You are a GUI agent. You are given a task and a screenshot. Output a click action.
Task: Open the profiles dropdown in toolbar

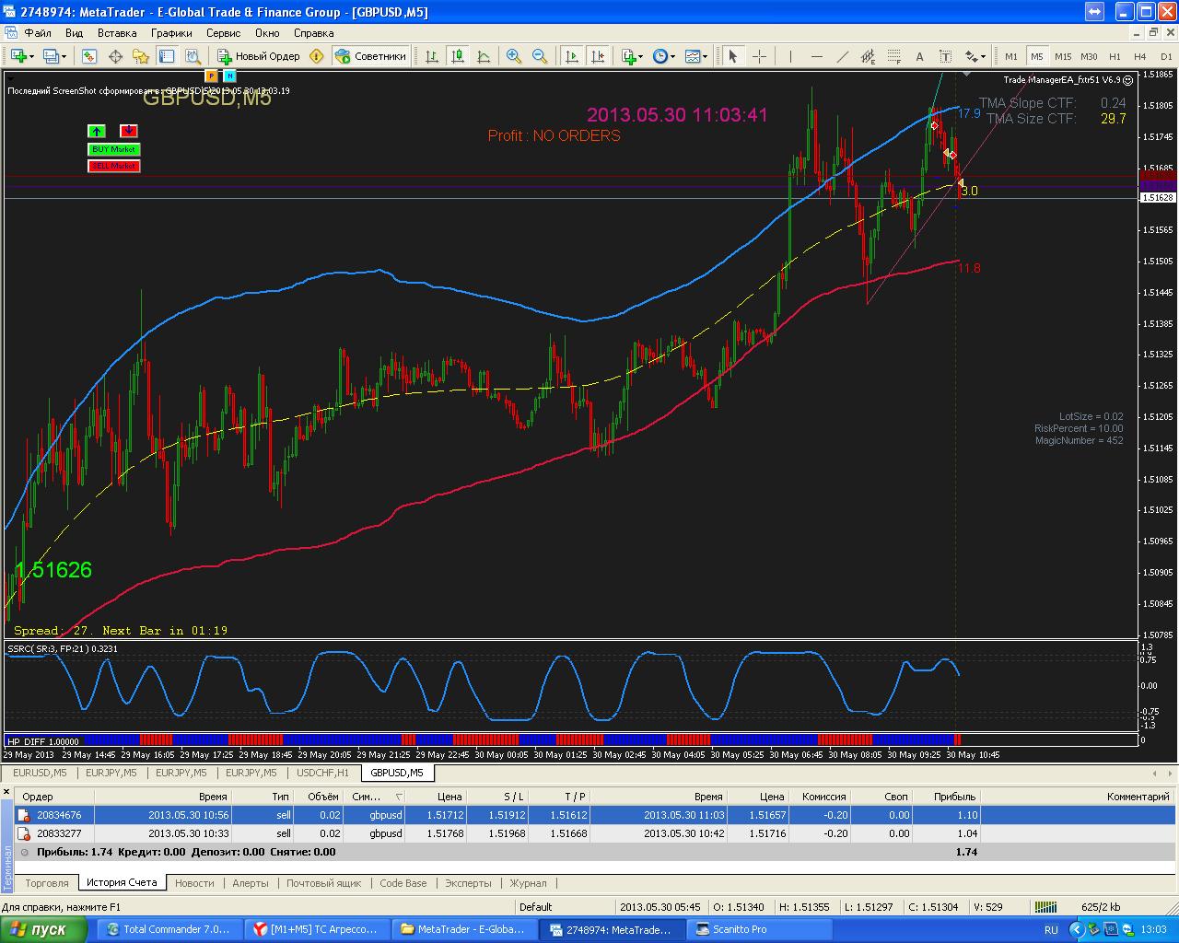click(54, 56)
